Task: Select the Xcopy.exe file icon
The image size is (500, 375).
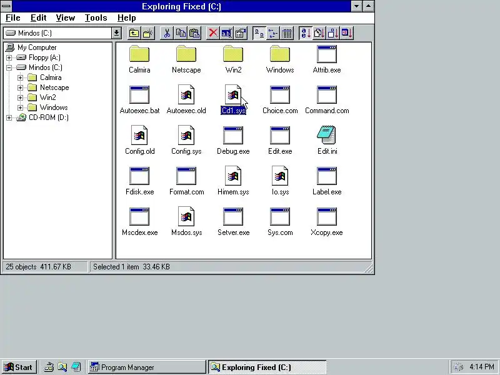Action: point(327,216)
